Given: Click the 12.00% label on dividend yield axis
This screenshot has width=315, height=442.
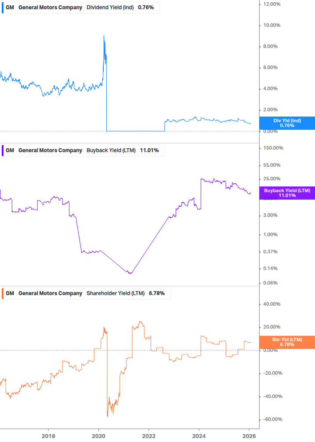Looking at the screenshot, I should pos(271,4).
